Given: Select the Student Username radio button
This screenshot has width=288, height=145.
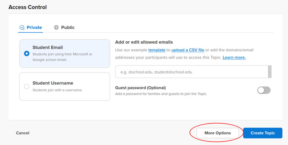Looking at the screenshot, I should 27,86.
